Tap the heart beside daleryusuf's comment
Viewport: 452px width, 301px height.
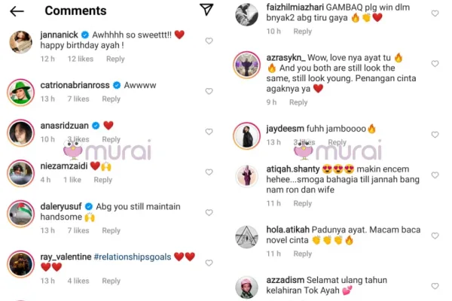[209, 212]
